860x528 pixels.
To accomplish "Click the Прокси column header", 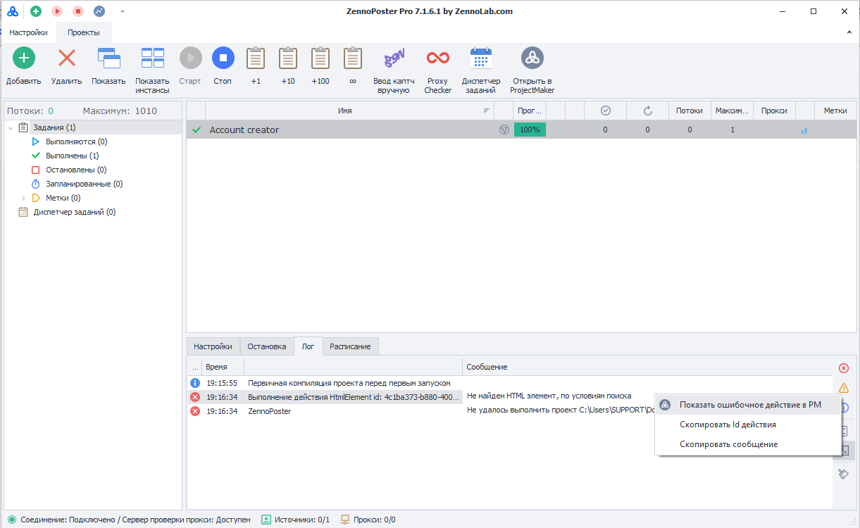I will point(774,111).
